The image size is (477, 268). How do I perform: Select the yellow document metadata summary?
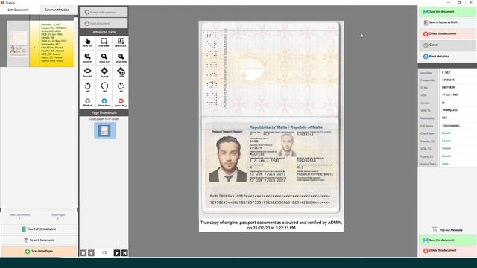tap(52, 44)
